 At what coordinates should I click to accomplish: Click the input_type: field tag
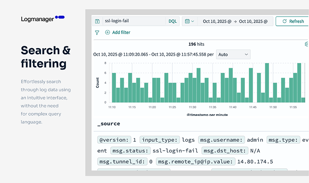pos(160,140)
